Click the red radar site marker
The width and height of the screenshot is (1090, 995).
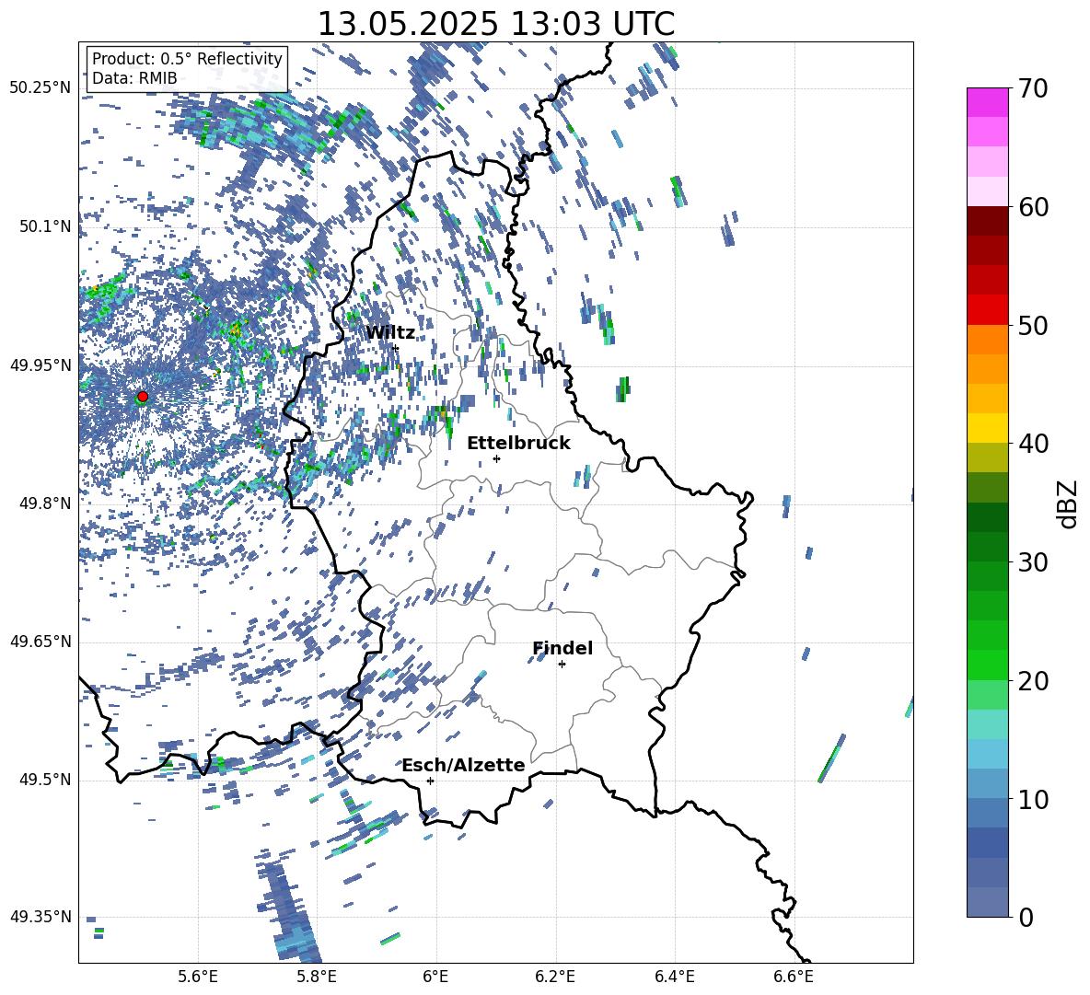[x=143, y=396]
